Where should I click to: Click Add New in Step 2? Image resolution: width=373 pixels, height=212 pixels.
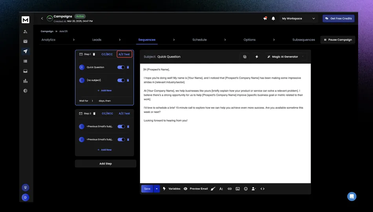click(104, 150)
